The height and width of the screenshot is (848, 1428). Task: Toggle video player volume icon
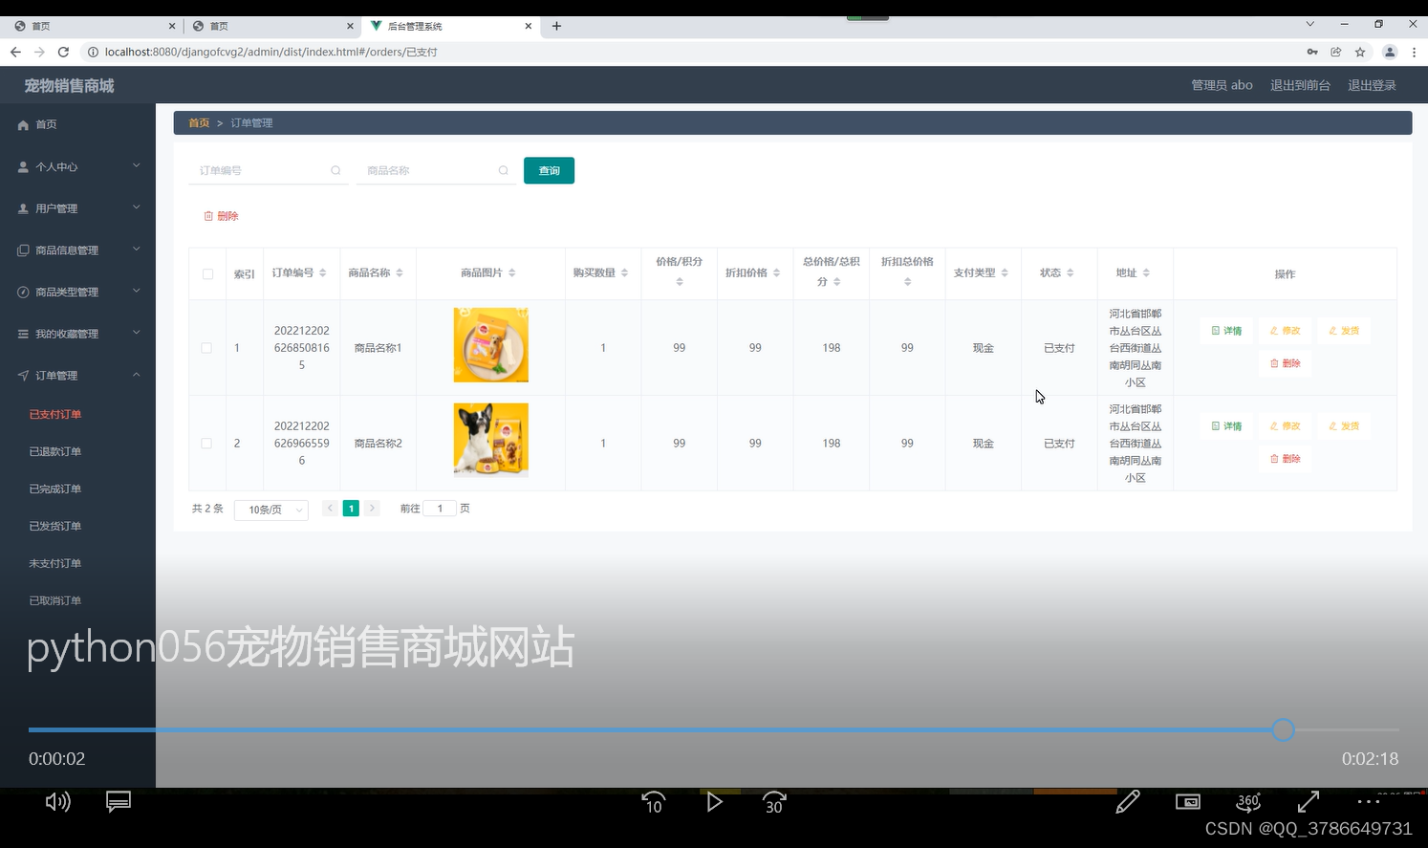57,801
